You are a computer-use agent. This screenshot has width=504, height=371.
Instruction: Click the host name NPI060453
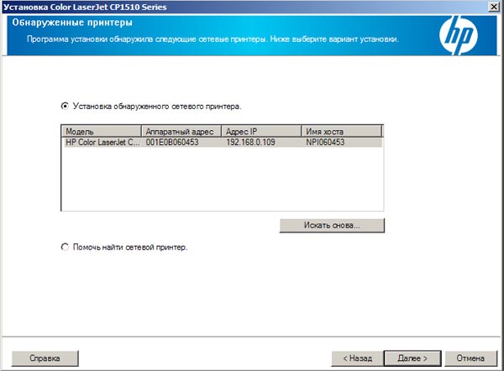tap(325, 143)
